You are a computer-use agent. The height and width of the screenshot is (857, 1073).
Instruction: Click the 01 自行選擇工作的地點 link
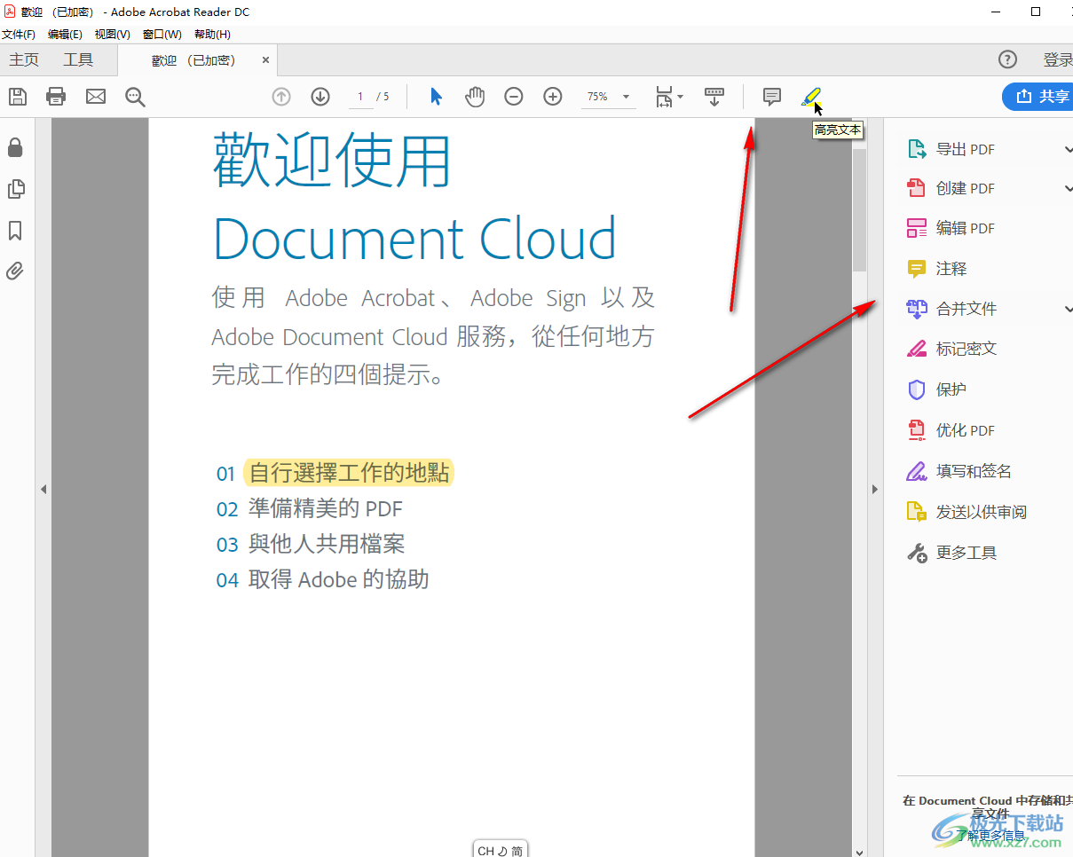(x=334, y=473)
